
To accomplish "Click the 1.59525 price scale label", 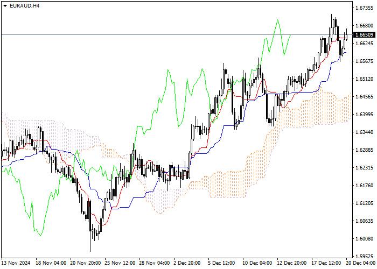I will (365, 256).
